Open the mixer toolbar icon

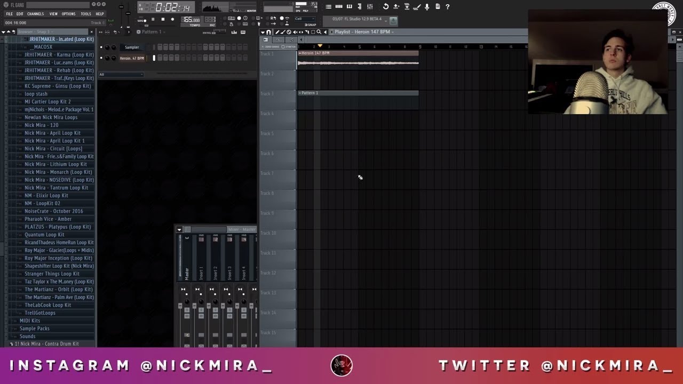[x=370, y=6]
